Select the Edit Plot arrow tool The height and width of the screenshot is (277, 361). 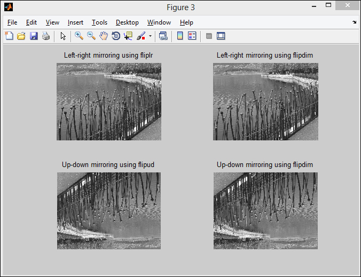click(x=63, y=36)
